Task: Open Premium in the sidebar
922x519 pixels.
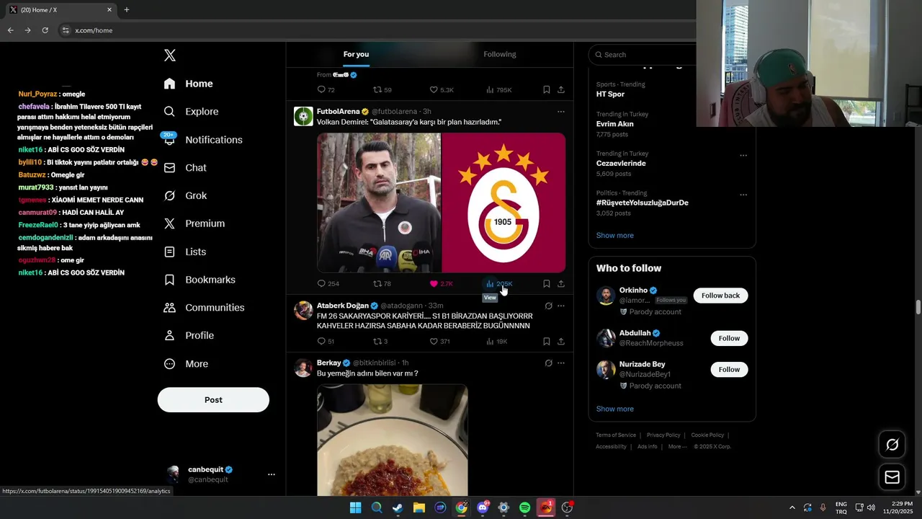Action: click(194, 223)
